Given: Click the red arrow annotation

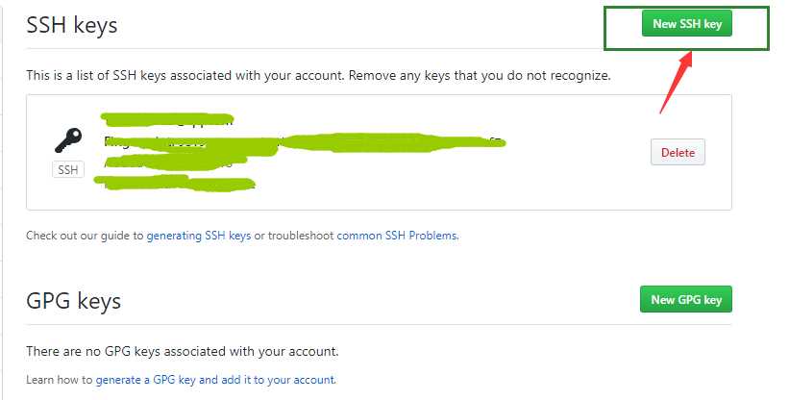Looking at the screenshot, I should 676,82.
